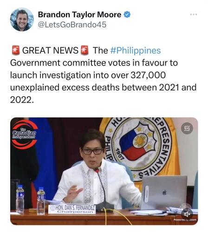Click the first red siren emoji
208x232 pixels.
(16, 50)
